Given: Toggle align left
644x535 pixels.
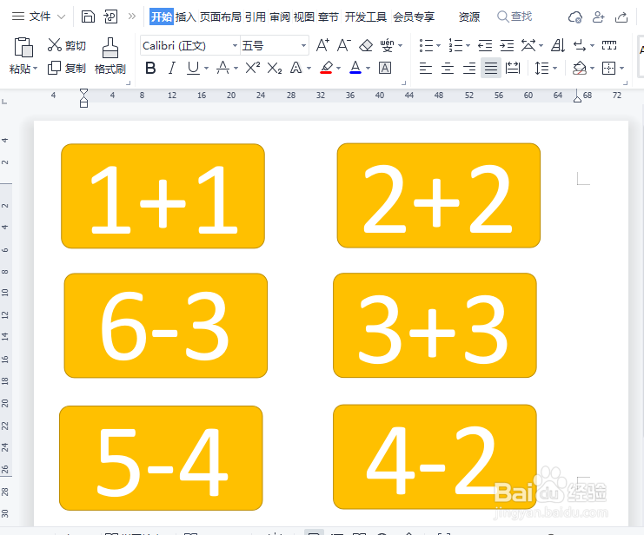Looking at the screenshot, I should point(426,68).
